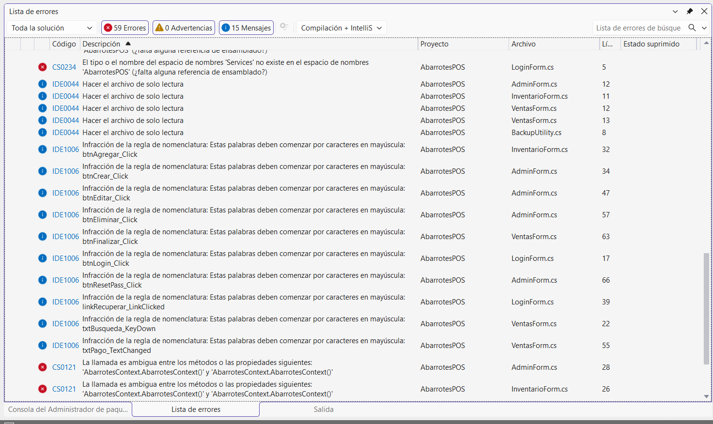Click the error icon on InventarioForm.cs CS0121 row
Screen dimensions: 713x424
click(43, 389)
